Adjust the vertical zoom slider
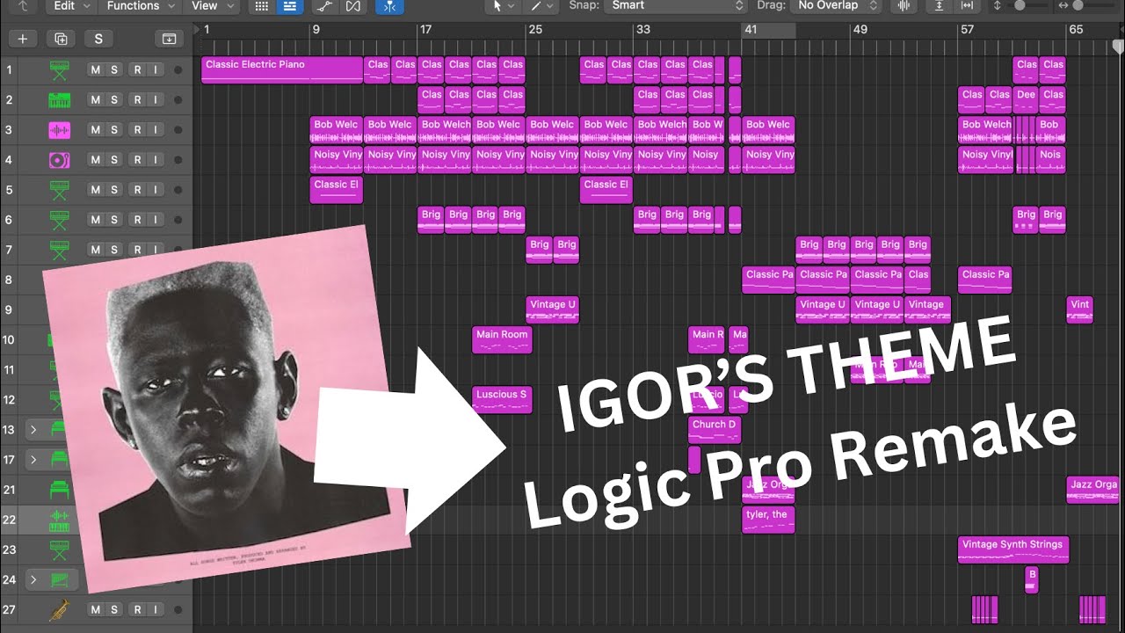 (1021, 6)
